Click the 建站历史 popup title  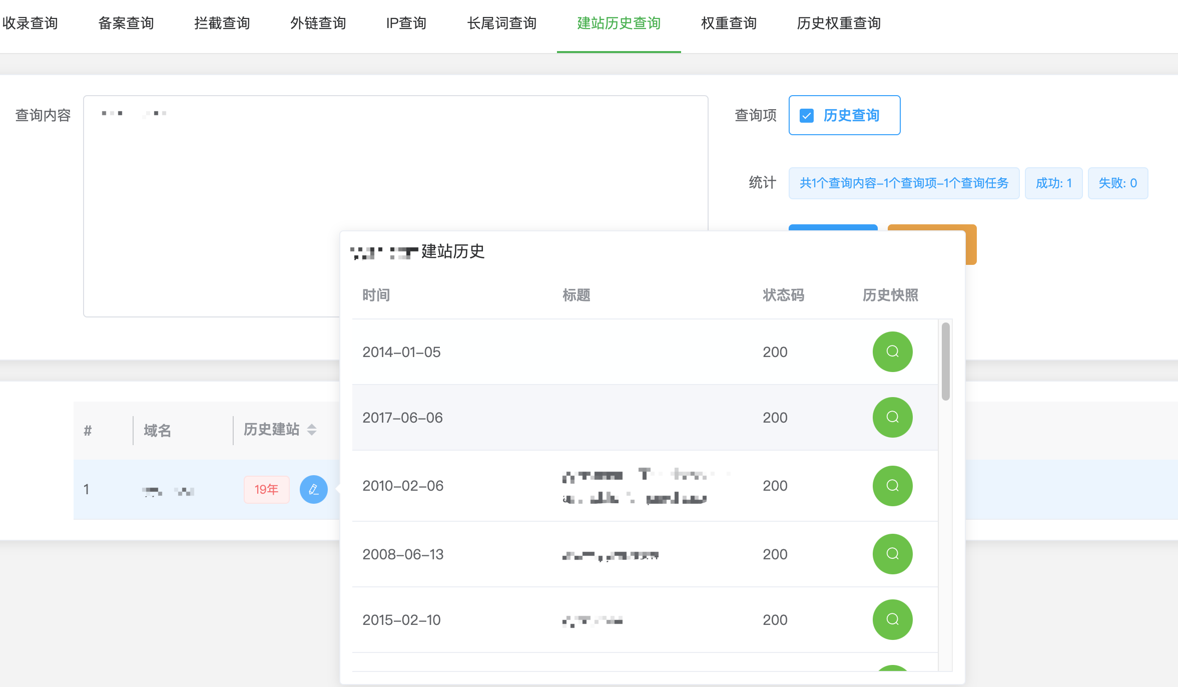(418, 251)
